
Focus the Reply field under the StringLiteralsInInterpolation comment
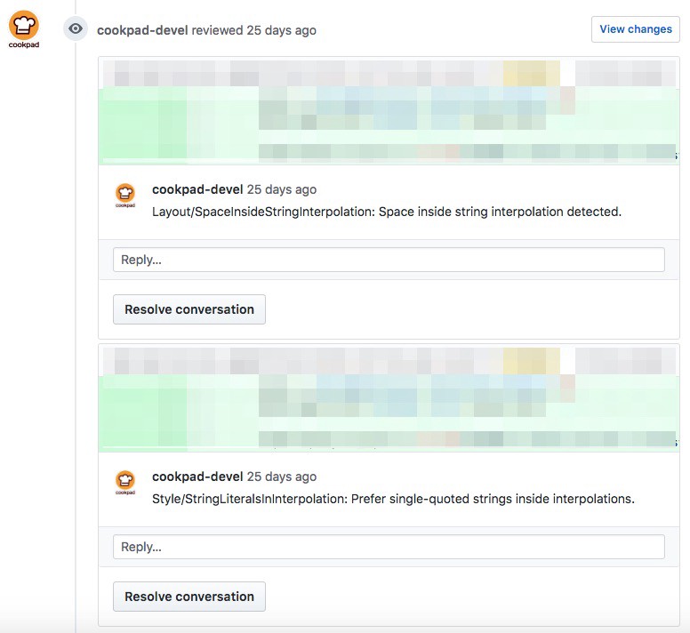(x=389, y=547)
